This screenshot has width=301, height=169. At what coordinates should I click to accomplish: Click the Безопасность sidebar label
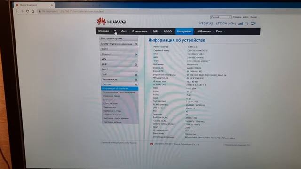pyautogui.click(x=110, y=79)
